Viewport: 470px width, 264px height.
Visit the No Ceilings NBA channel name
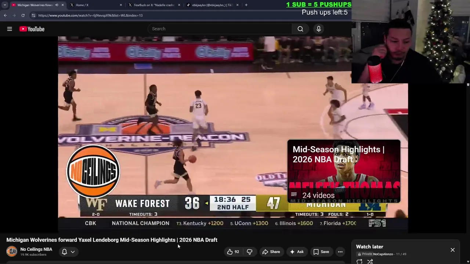pos(36,249)
